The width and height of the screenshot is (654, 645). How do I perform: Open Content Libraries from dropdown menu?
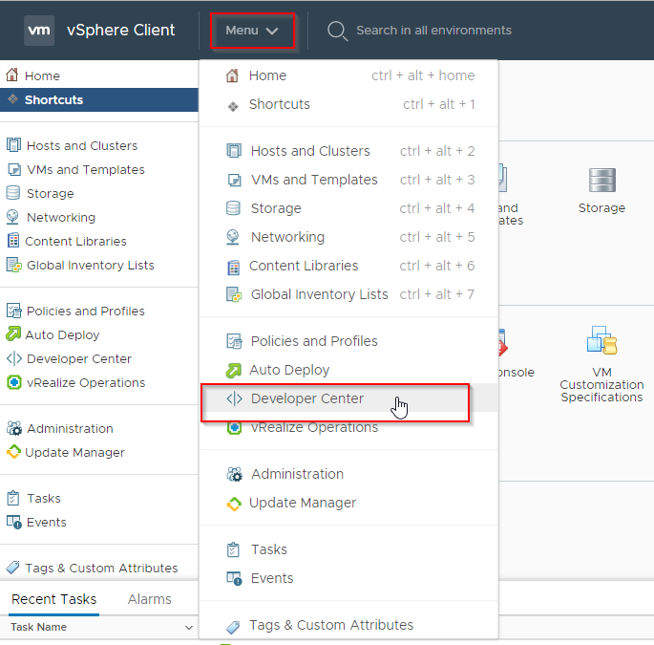[348, 266]
